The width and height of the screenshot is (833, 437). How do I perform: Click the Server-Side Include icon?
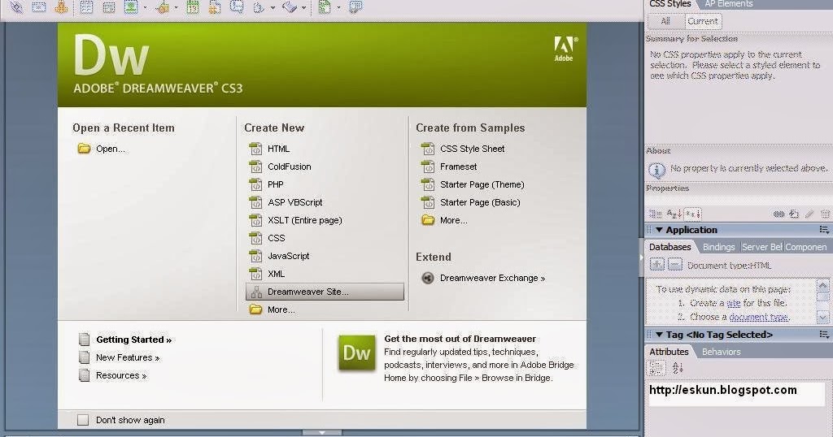pos(214,6)
